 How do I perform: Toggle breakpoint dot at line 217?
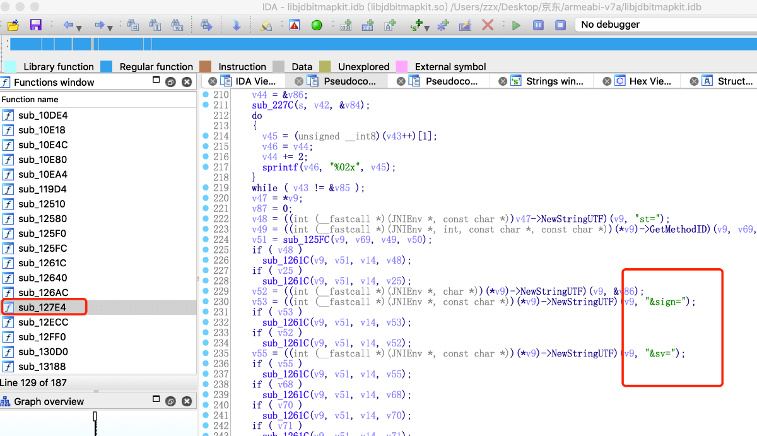(206, 167)
